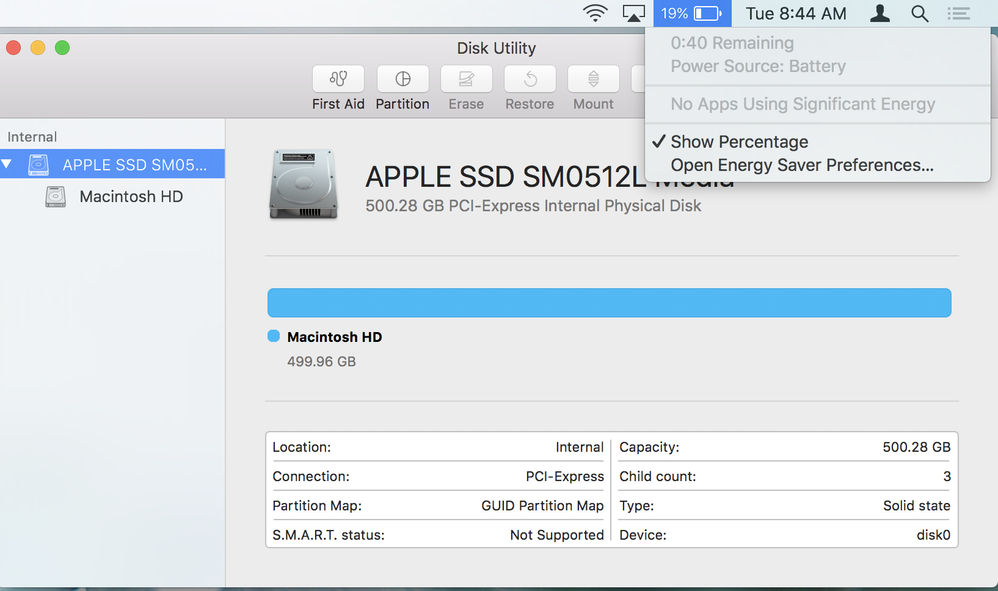Image resolution: width=998 pixels, height=591 pixels.
Task: Open Notification Center
Action: 958,13
